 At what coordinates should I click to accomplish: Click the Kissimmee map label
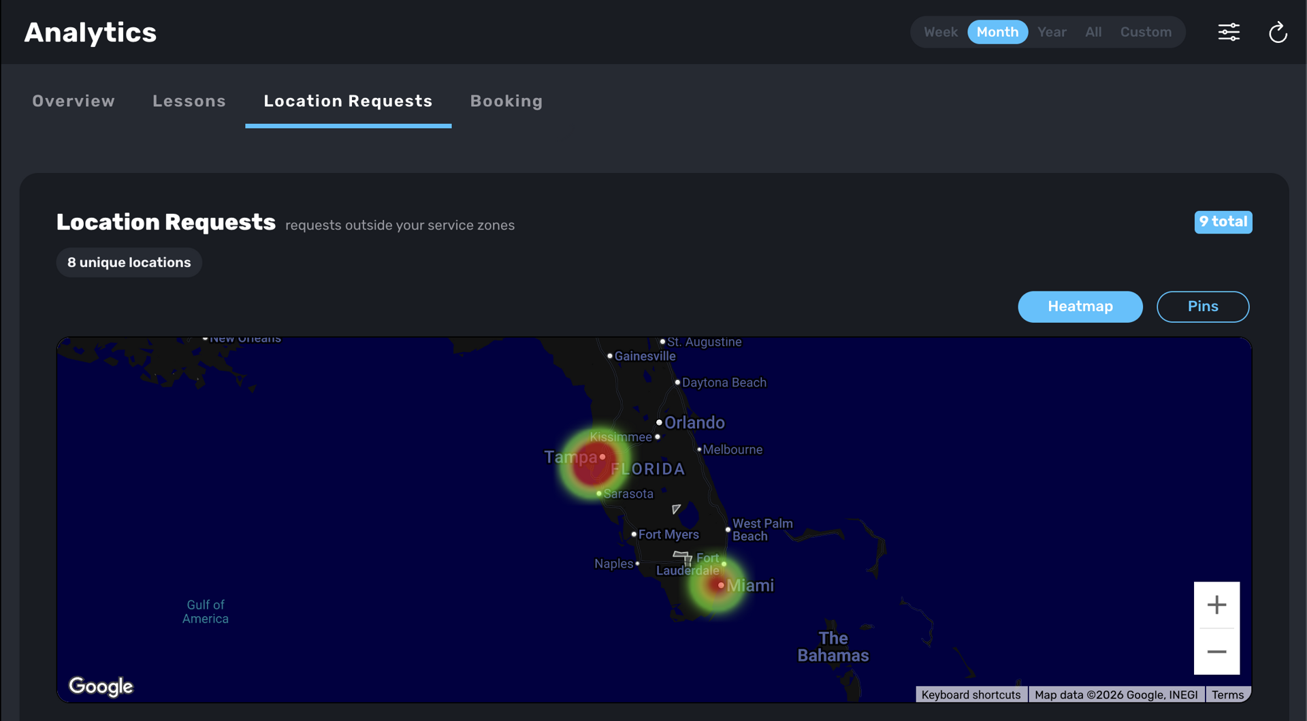click(620, 437)
